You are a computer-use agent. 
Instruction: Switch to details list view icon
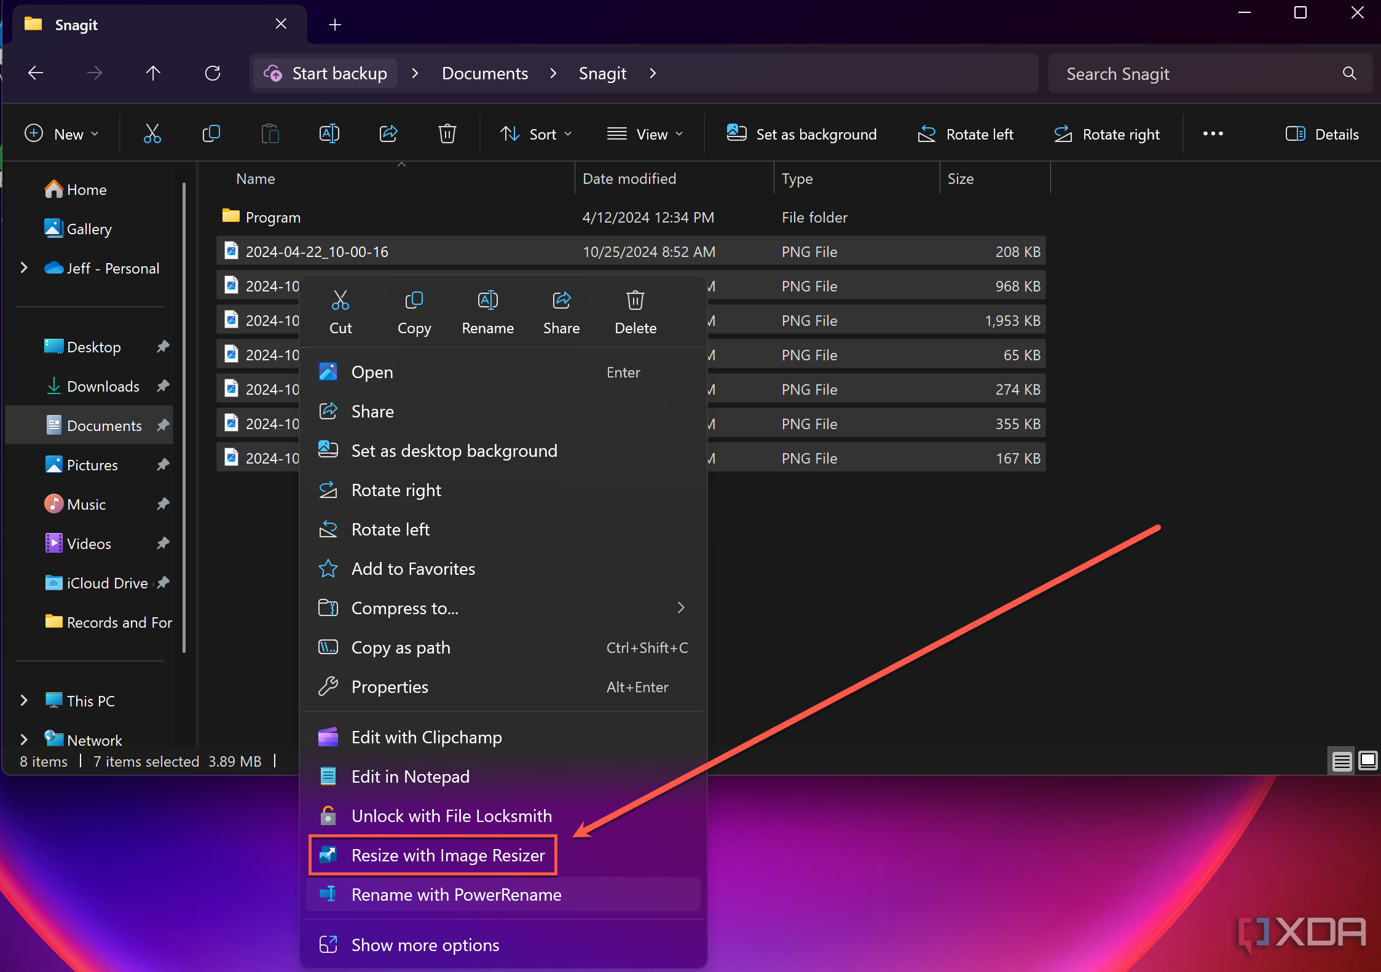pyautogui.click(x=1342, y=761)
